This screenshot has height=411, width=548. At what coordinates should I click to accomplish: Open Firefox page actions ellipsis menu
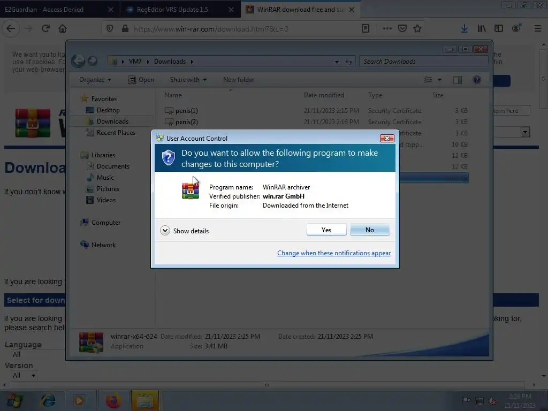click(387, 29)
